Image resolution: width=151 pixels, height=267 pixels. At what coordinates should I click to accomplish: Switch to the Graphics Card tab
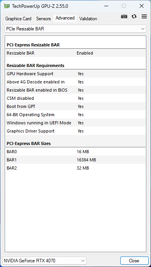[x=18, y=19]
